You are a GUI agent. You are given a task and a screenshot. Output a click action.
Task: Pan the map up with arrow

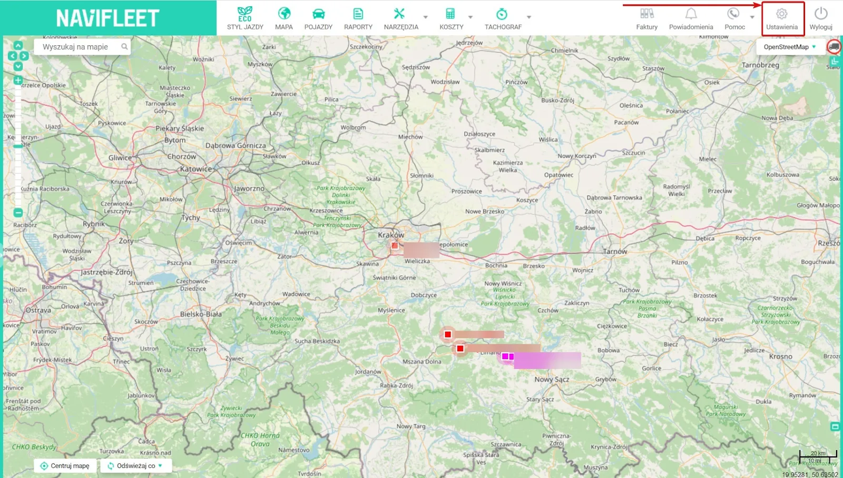coord(18,46)
